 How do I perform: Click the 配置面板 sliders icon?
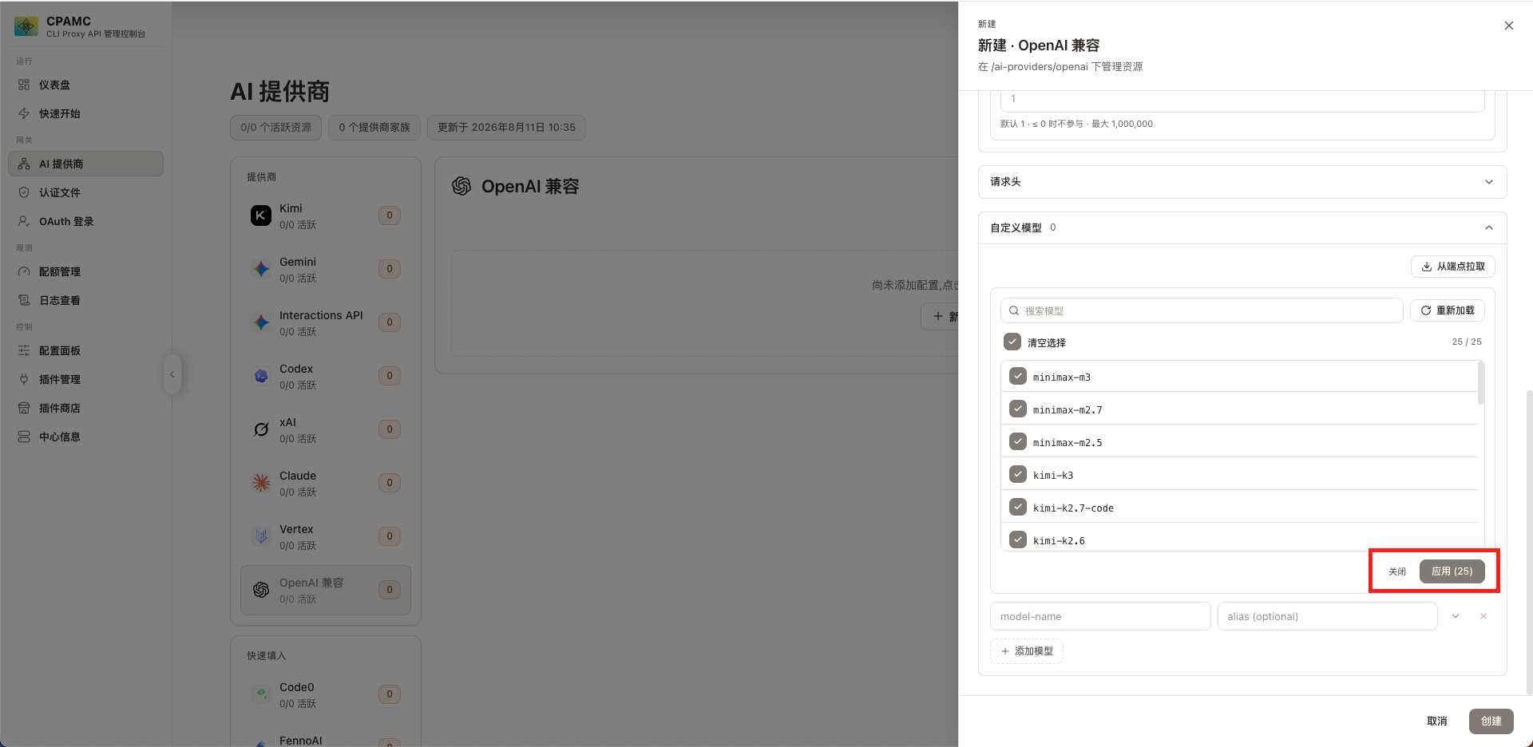tap(24, 350)
